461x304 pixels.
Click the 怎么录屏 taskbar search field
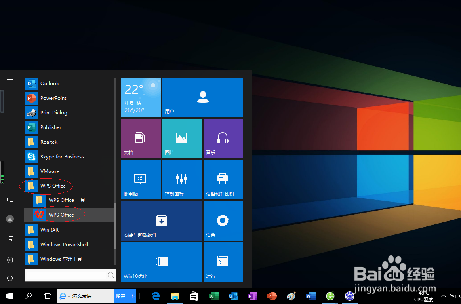(86, 296)
